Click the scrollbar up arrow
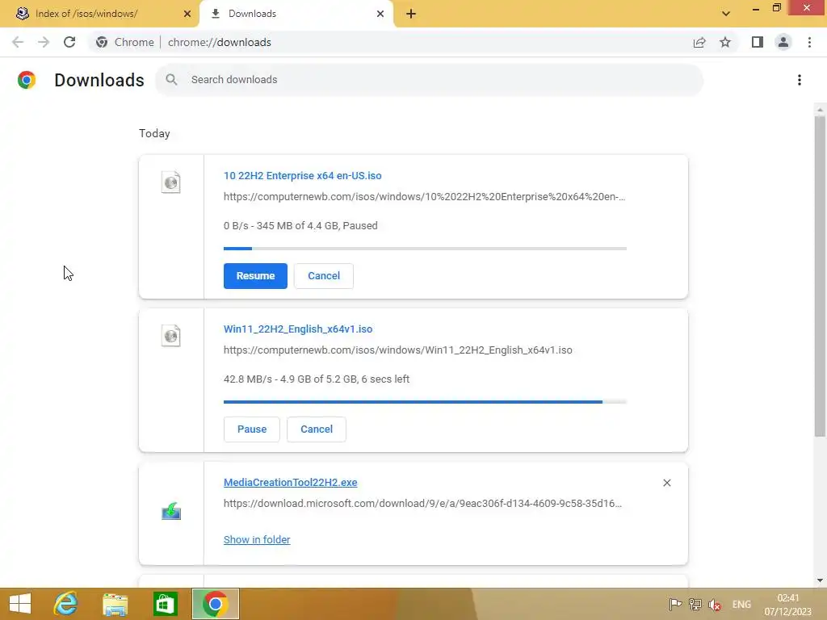Image resolution: width=827 pixels, height=620 pixels. (x=820, y=110)
